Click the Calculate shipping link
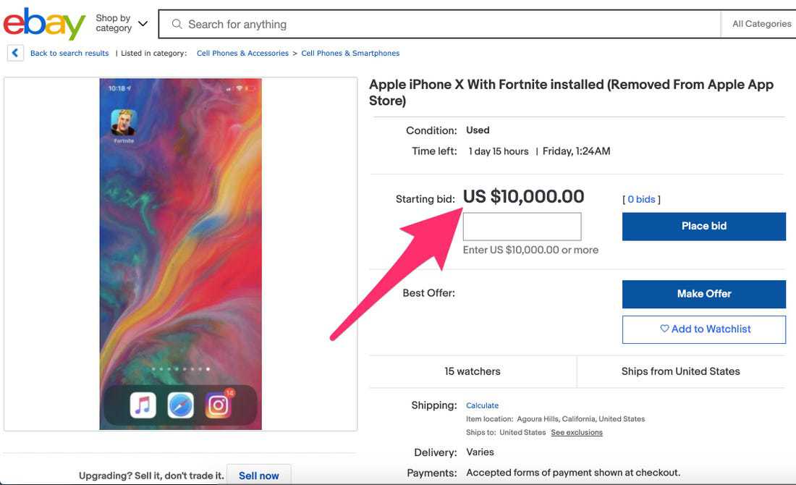This screenshot has width=796, height=485. pos(482,405)
